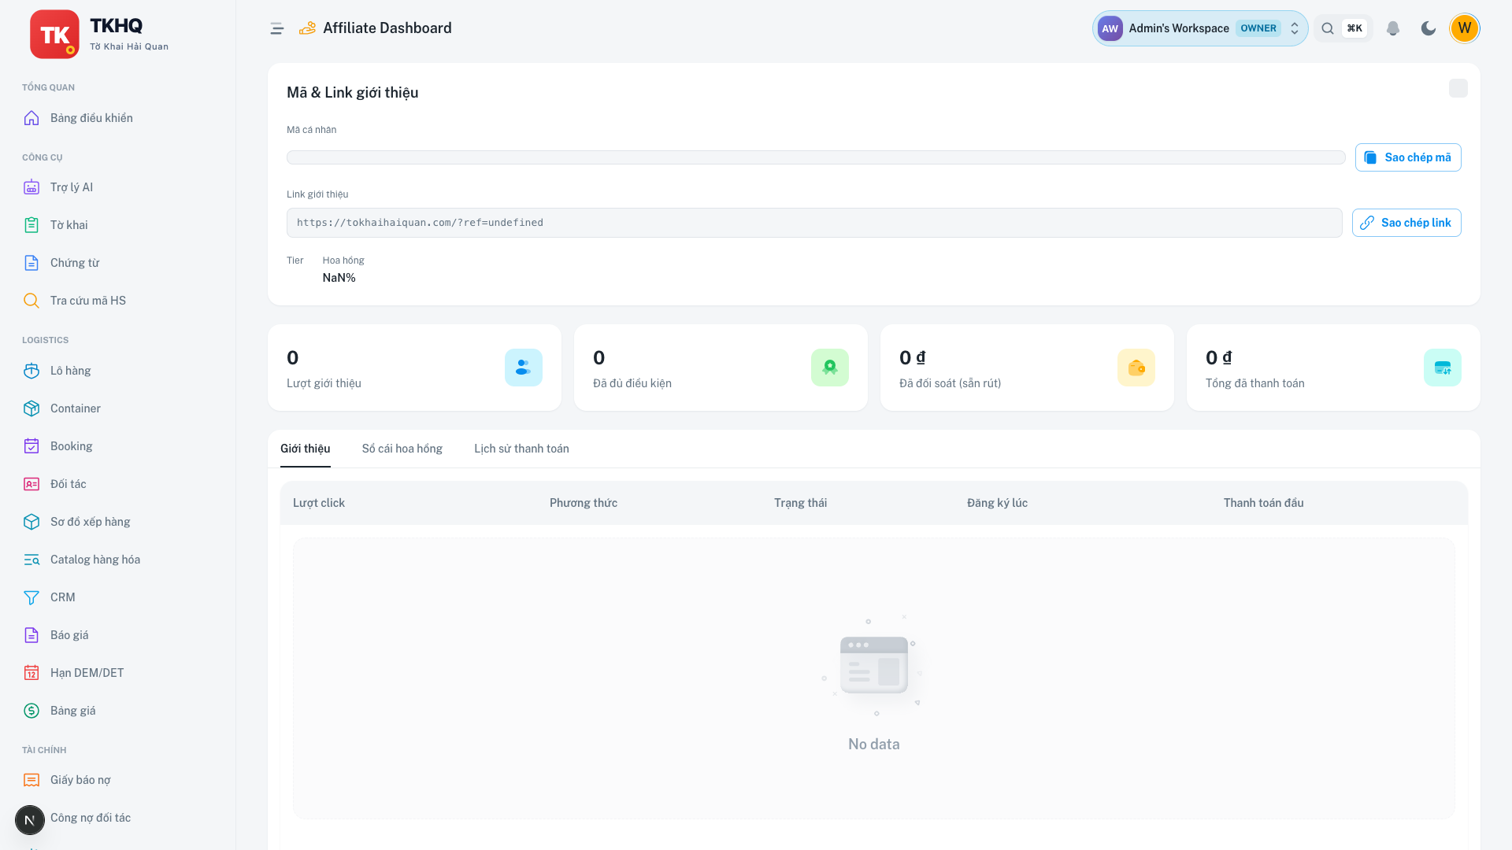This screenshot has height=850, width=1512.
Task: Open Sơ đồ xếp hàng cube icon
Action: (31, 522)
